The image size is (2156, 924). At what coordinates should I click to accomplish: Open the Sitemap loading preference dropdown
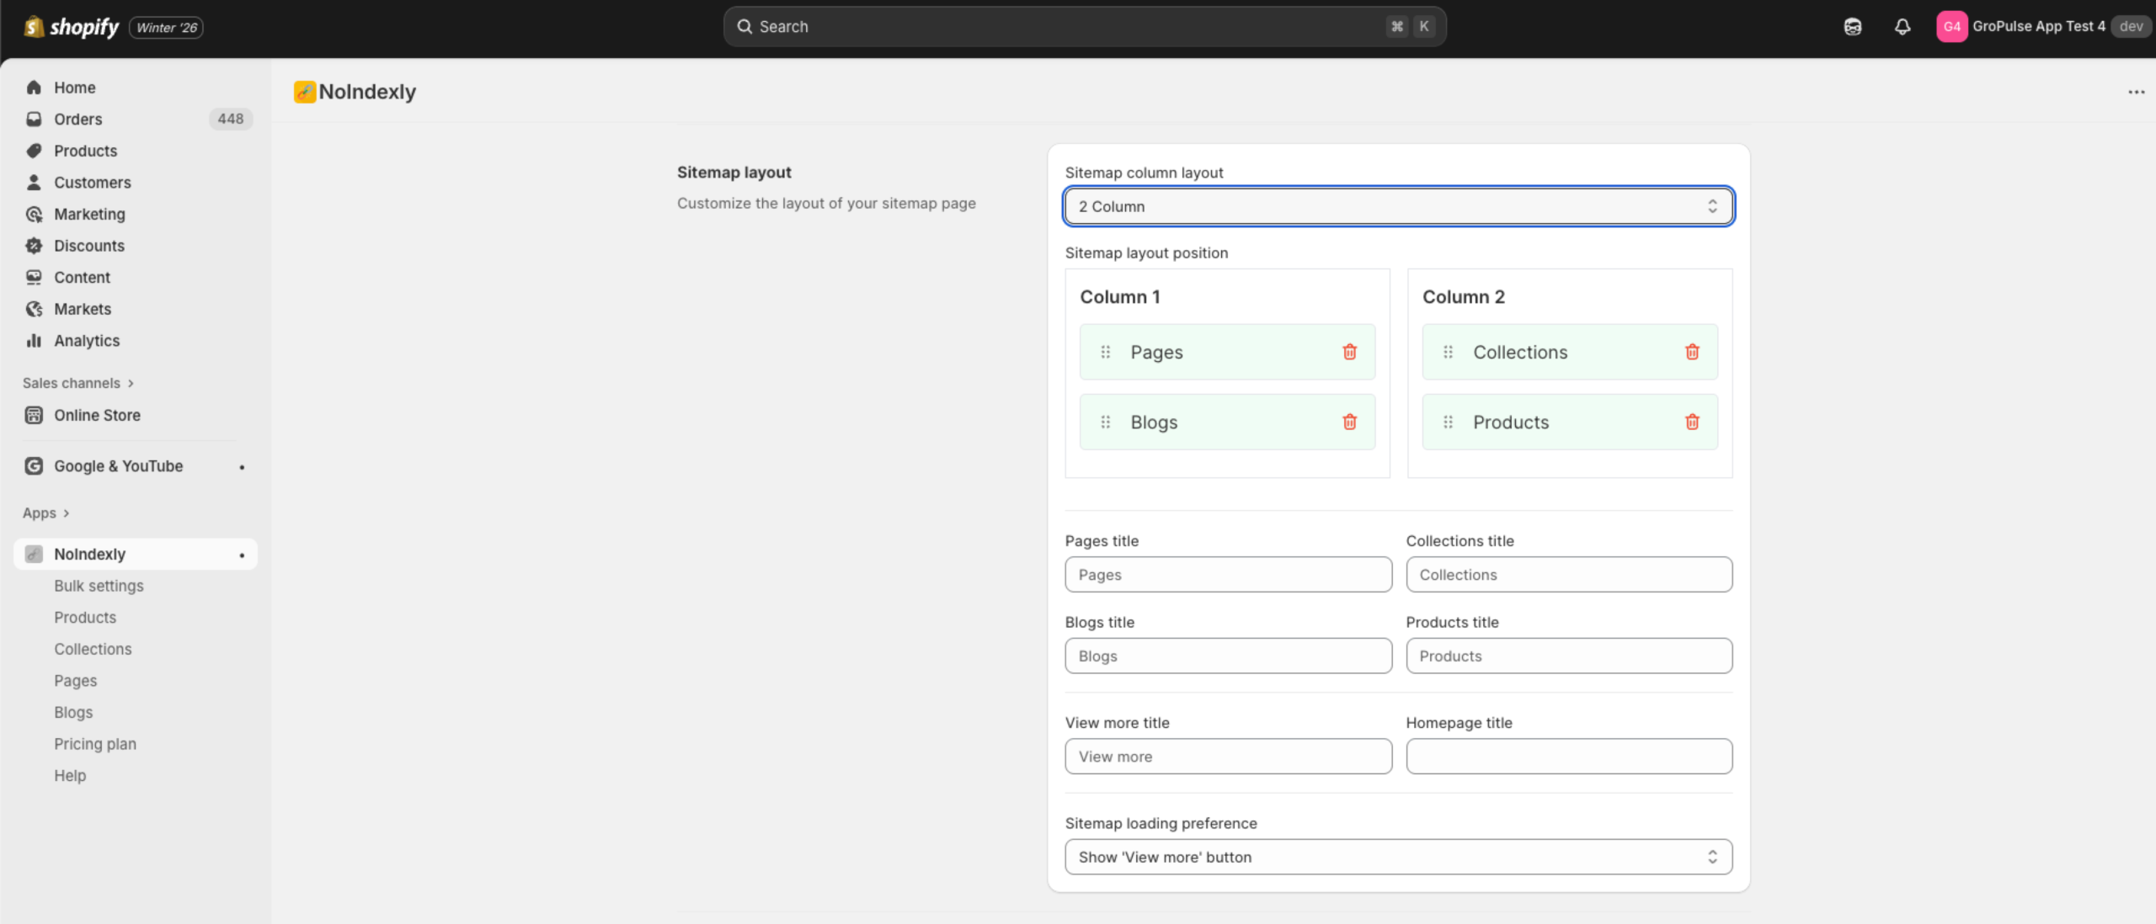coord(1398,857)
